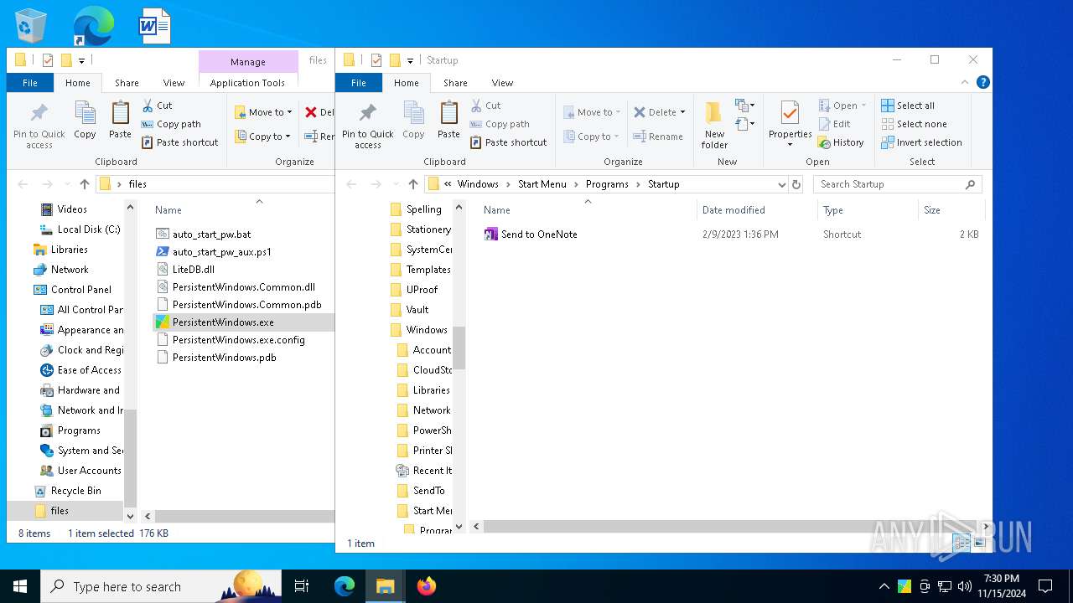Screen dimensions: 1073x603
Task: Open File menu in files window
Action: click(30, 83)
